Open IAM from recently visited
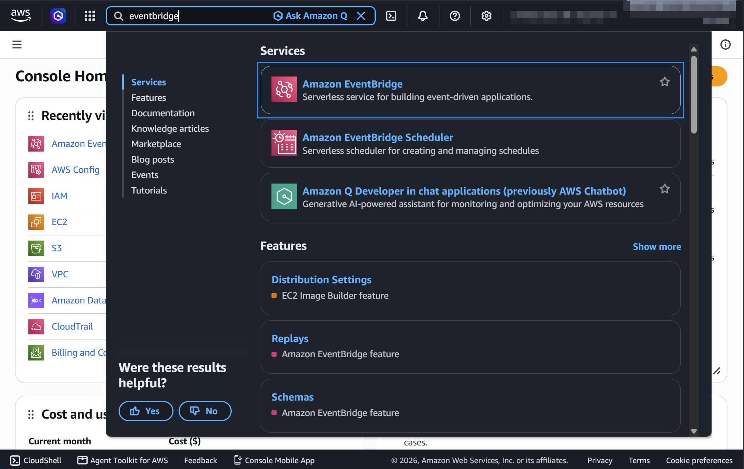This screenshot has width=744, height=469. [59, 196]
